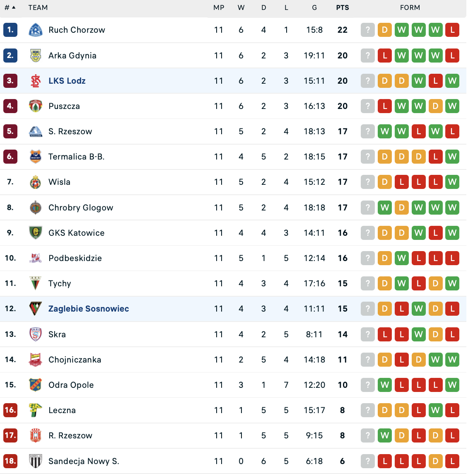Click the LKS Lodz red crest
The height and width of the screenshot is (474, 473).
(x=36, y=81)
